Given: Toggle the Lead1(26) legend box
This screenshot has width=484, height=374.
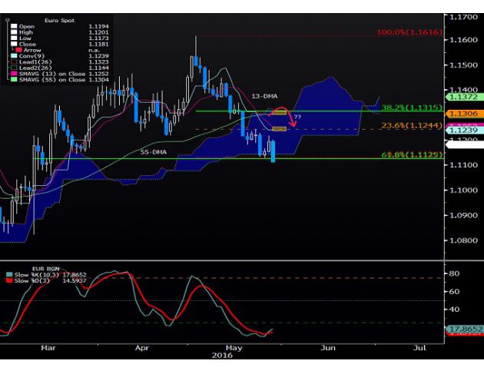Looking at the screenshot, I should coord(13,62).
